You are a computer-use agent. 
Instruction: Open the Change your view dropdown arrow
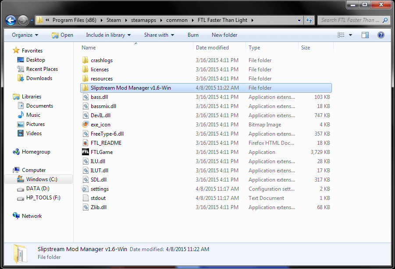tap(350, 35)
